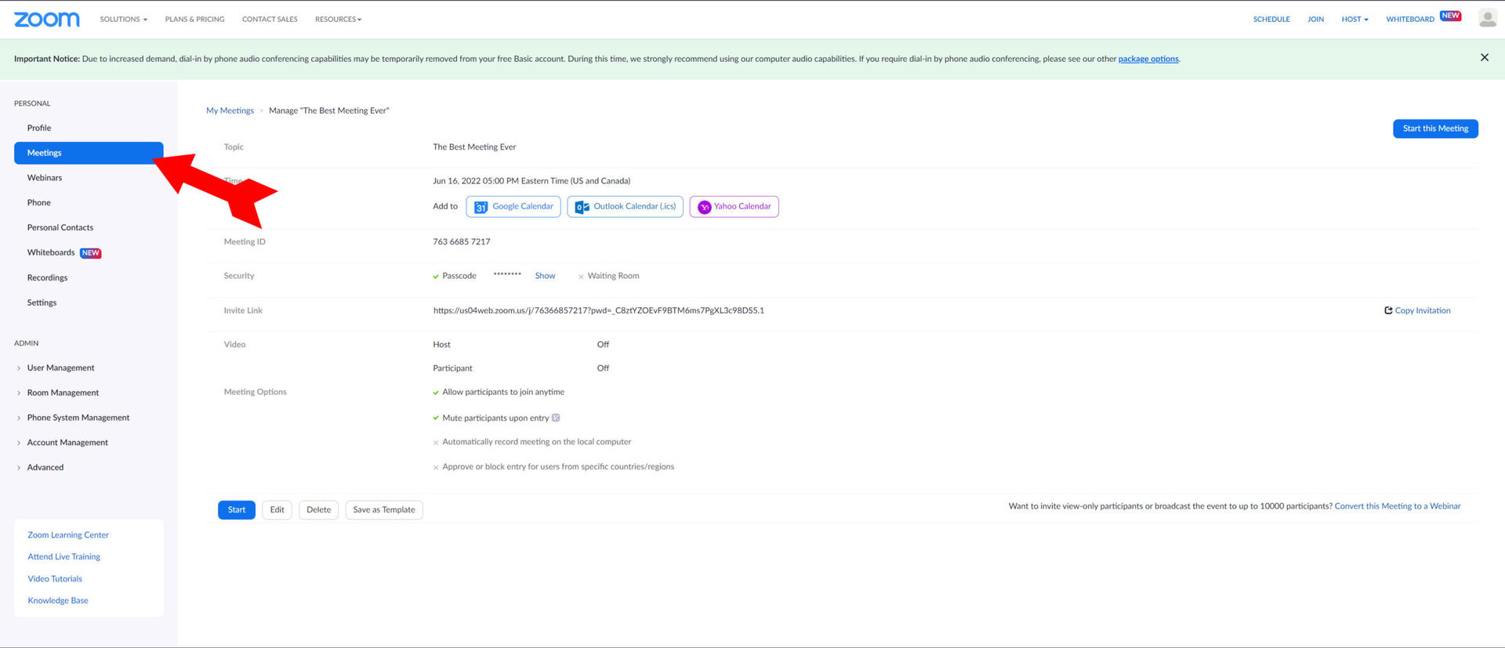Click the NEW badge beside Whiteboards sidebar item
This screenshot has width=1505, height=648.
point(91,253)
